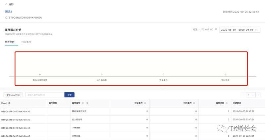Image resolution: width=265 pixels, height=140 pixels.
Task: Go to the previous page with the pagination arrow
Action: coord(244,95)
